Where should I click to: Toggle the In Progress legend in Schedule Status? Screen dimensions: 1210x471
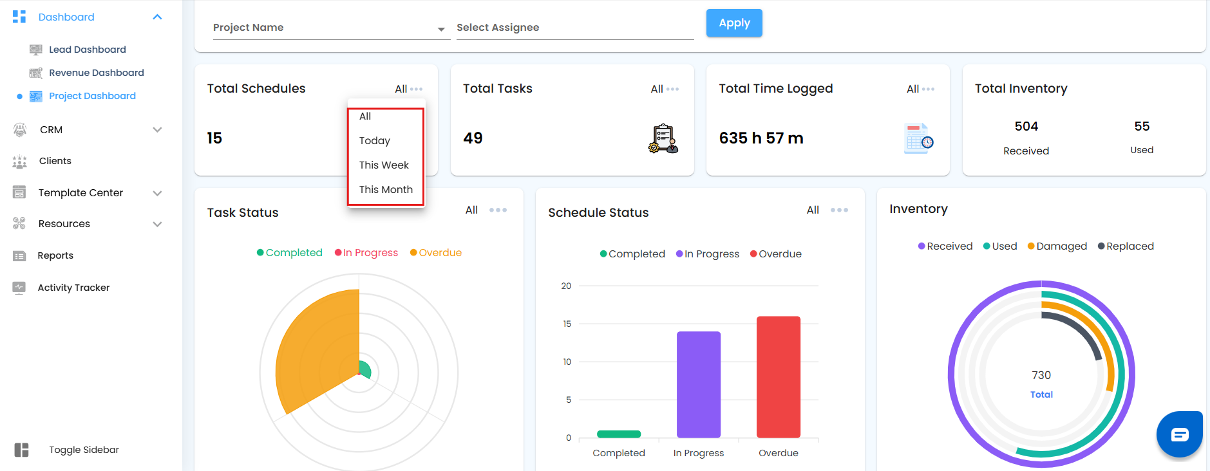pyautogui.click(x=708, y=254)
